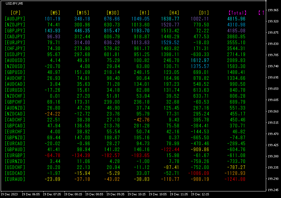Click the magenta [Total] header

click(237, 13)
